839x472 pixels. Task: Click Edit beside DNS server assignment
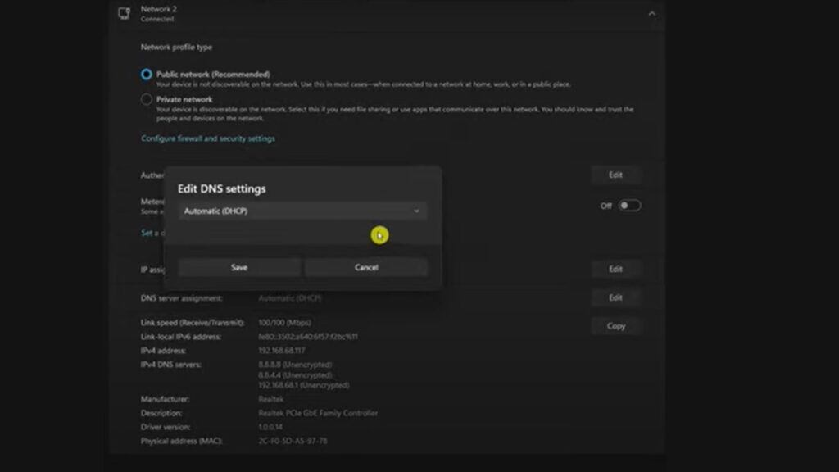615,297
